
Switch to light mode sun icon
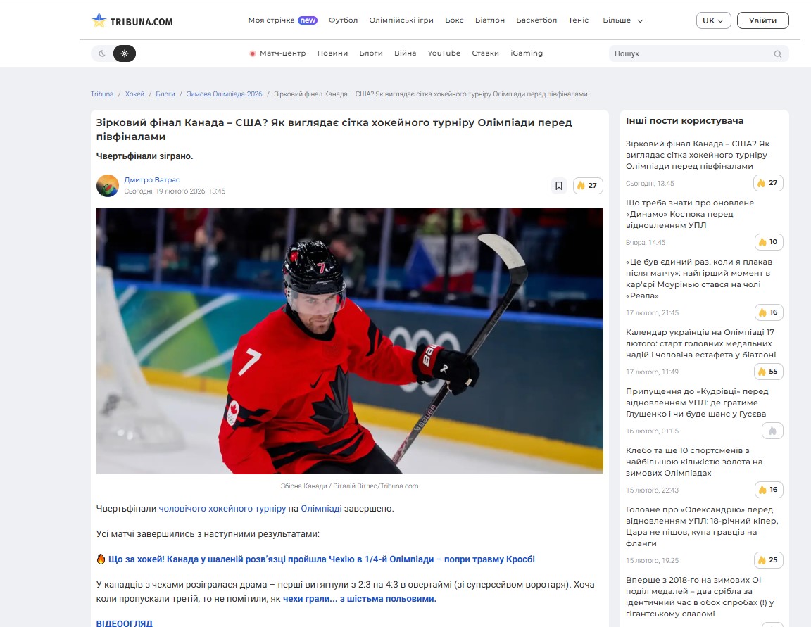(x=125, y=53)
